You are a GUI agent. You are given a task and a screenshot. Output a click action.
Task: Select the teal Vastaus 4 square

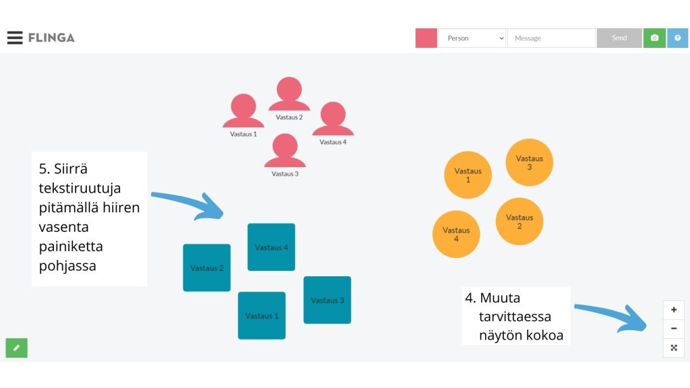pyautogui.click(x=271, y=247)
